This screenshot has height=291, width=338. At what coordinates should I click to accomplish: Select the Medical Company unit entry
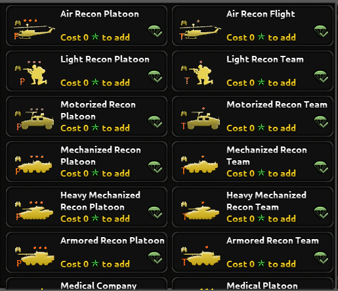(x=87, y=284)
